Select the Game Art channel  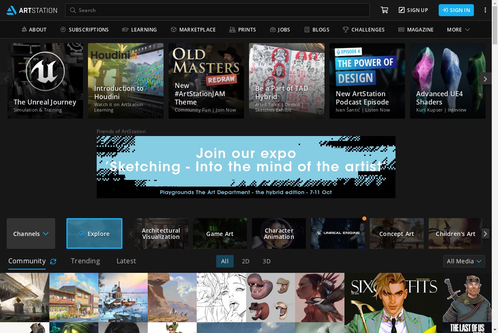[x=220, y=233]
